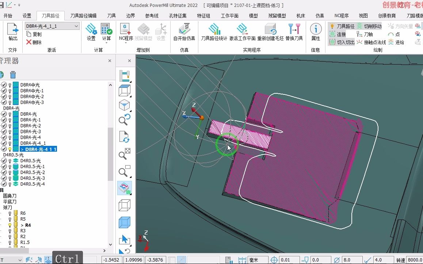Click the trash bin icon in explorer
This screenshot has width=423, height=264.
pyautogui.click(x=13, y=75)
